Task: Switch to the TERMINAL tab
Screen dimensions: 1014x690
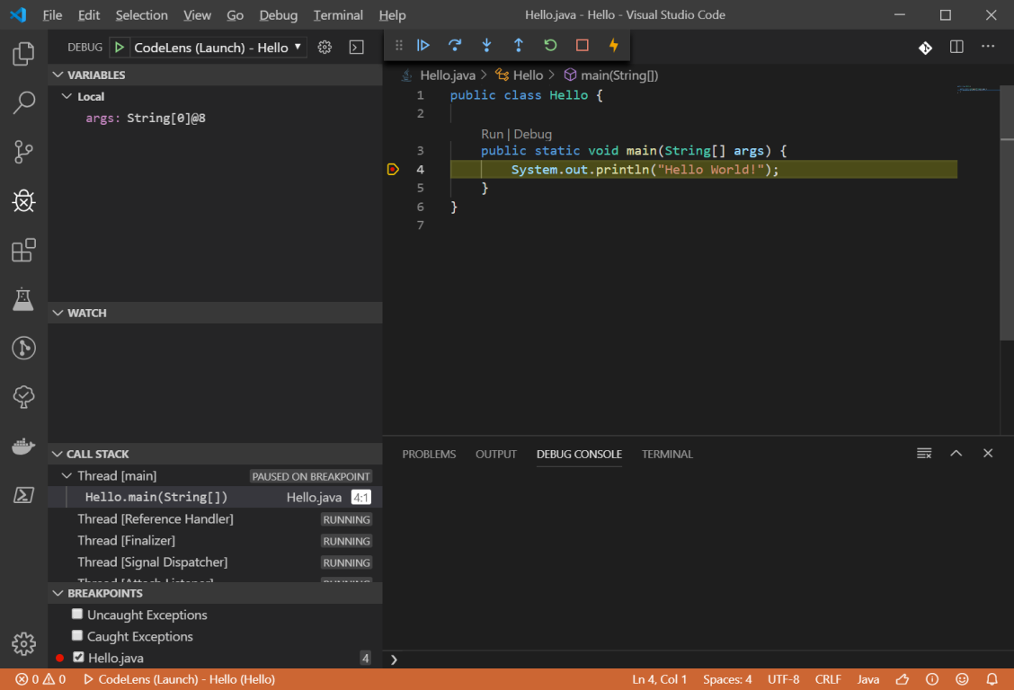Action: click(667, 455)
